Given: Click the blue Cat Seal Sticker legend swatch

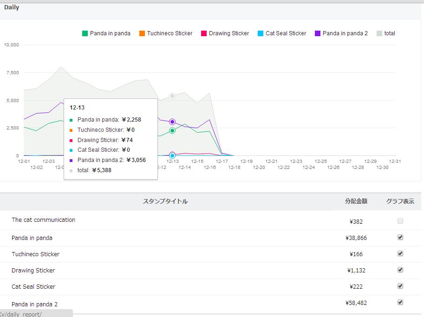Looking at the screenshot, I should tap(261, 33).
